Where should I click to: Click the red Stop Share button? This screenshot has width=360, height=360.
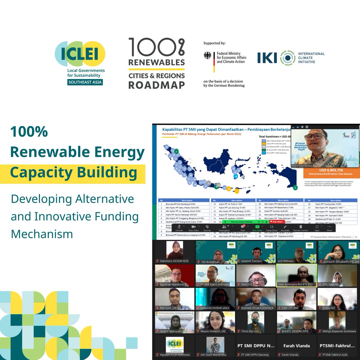tap(277, 222)
